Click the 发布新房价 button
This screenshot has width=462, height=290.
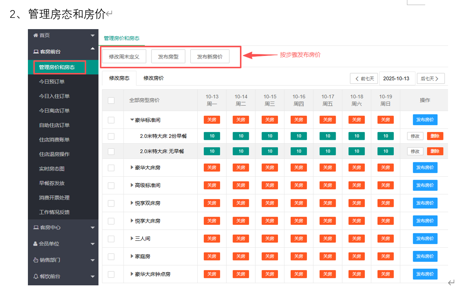(210, 57)
